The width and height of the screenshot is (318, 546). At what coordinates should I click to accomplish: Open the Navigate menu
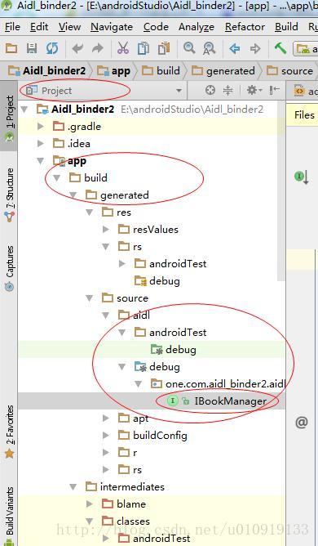112,27
